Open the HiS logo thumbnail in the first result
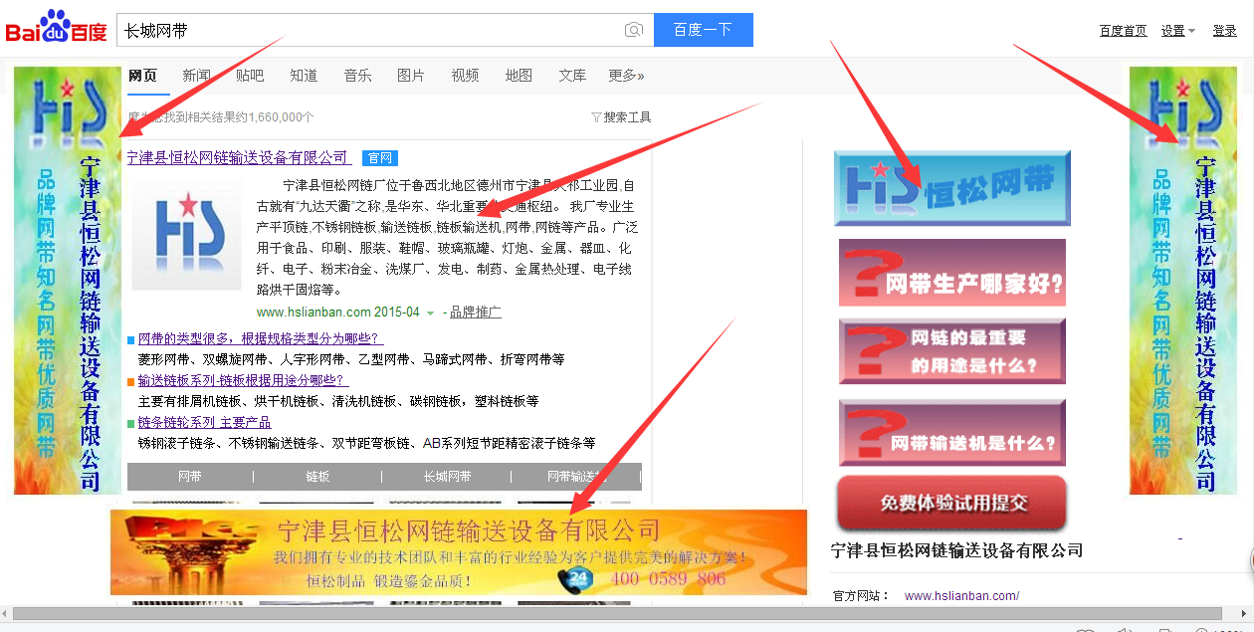1254x632 pixels. [186, 233]
